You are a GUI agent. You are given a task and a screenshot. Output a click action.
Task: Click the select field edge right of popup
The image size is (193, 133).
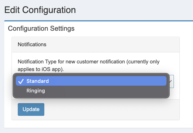172,81
